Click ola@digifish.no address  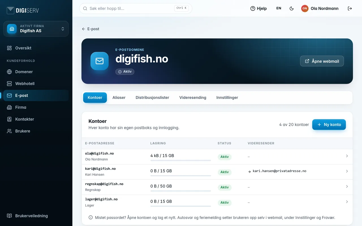(x=100, y=153)
